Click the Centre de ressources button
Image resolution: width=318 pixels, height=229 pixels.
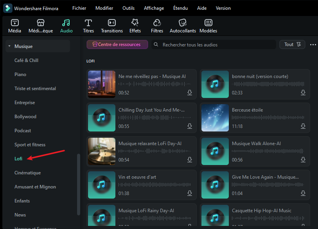click(x=117, y=44)
